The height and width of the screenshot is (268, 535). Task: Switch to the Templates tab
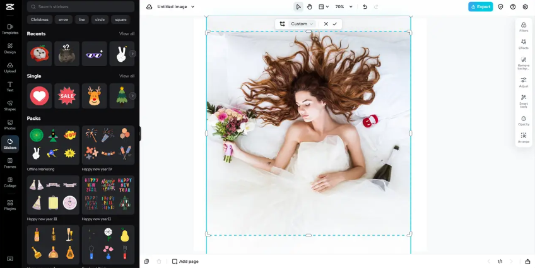tap(10, 29)
